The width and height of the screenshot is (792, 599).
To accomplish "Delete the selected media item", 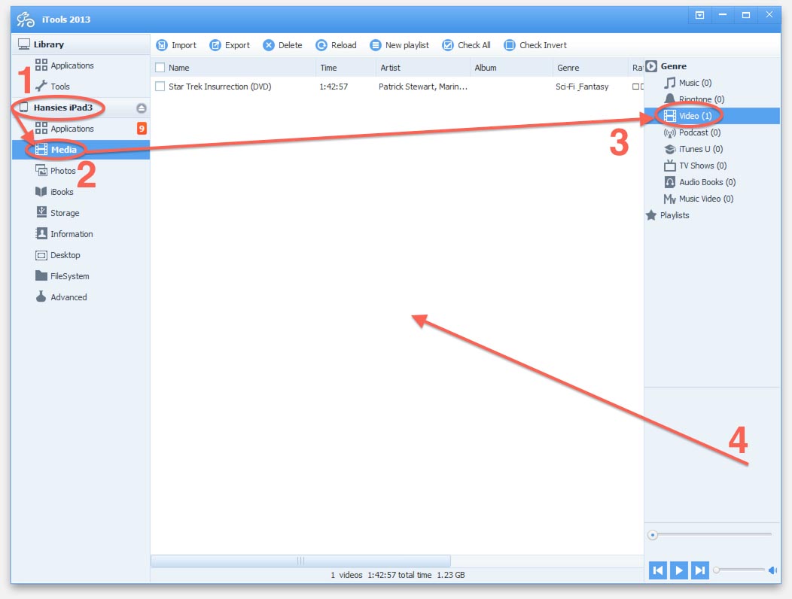I will [282, 45].
